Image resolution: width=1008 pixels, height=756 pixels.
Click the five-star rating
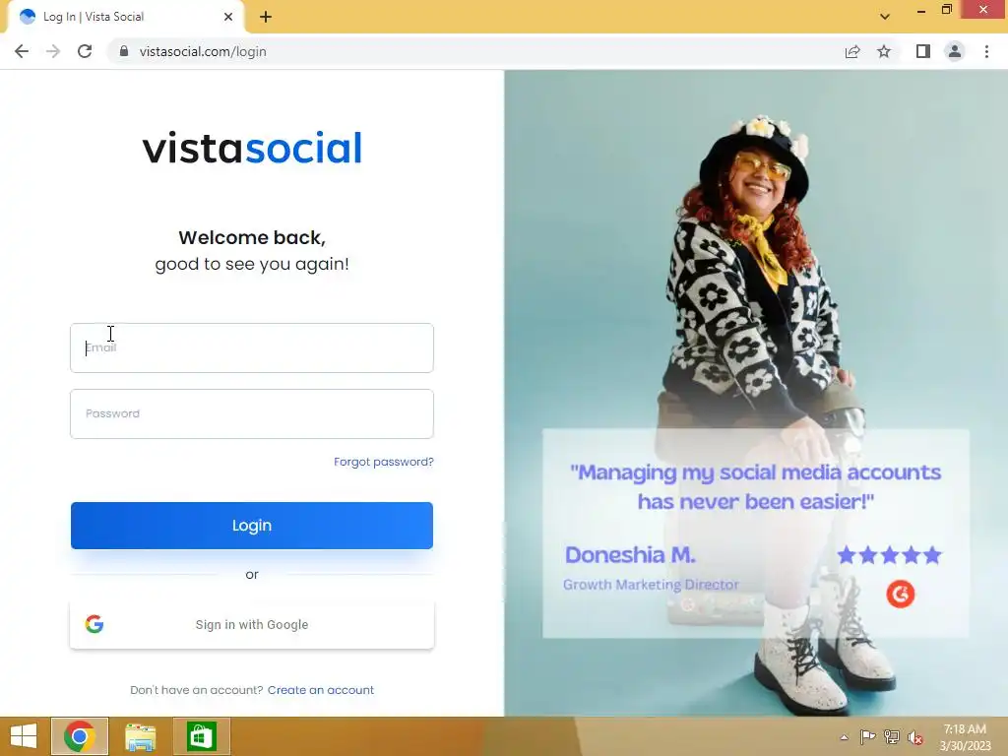click(890, 555)
